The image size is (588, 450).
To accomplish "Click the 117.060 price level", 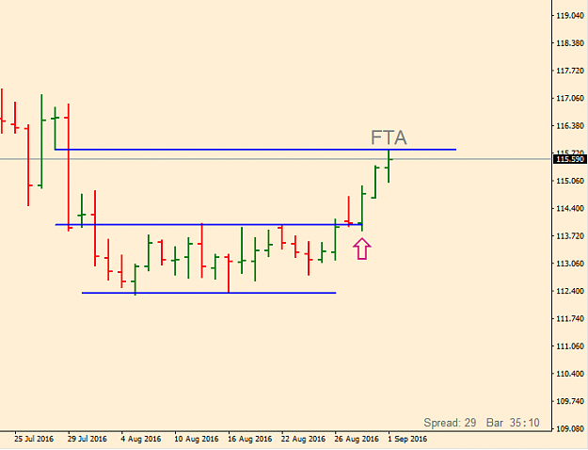I will [570, 98].
